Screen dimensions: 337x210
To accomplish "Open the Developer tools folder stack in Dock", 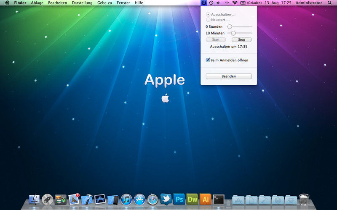I will 265,200.
